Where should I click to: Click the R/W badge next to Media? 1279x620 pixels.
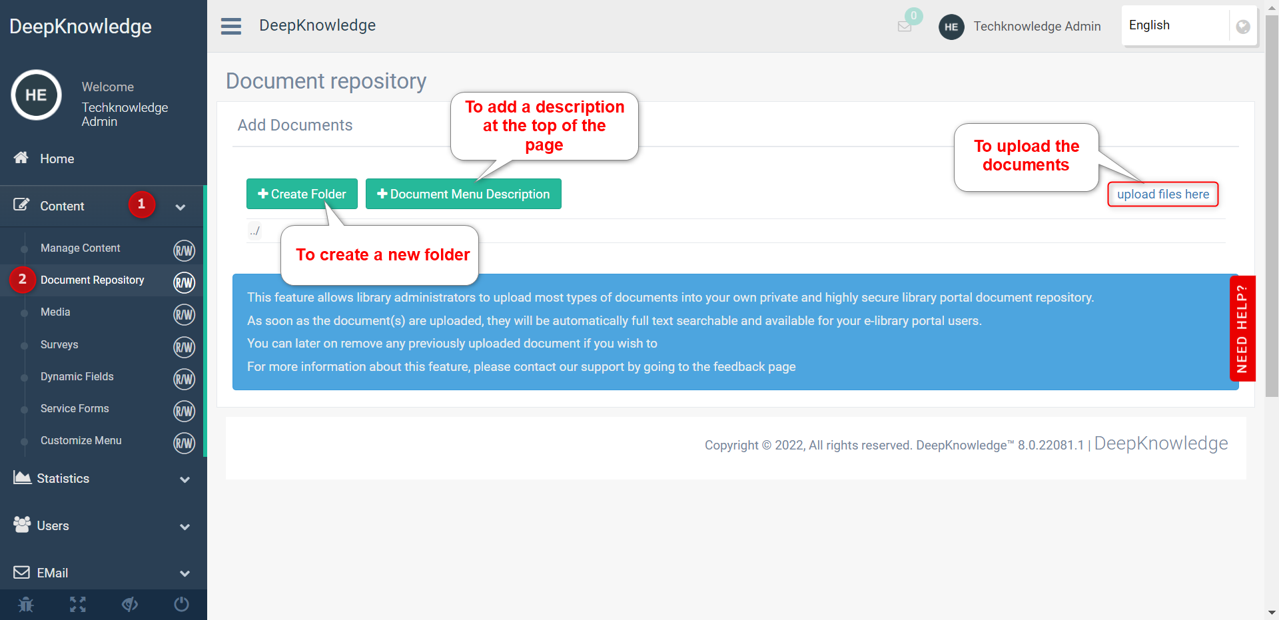(184, 314)
